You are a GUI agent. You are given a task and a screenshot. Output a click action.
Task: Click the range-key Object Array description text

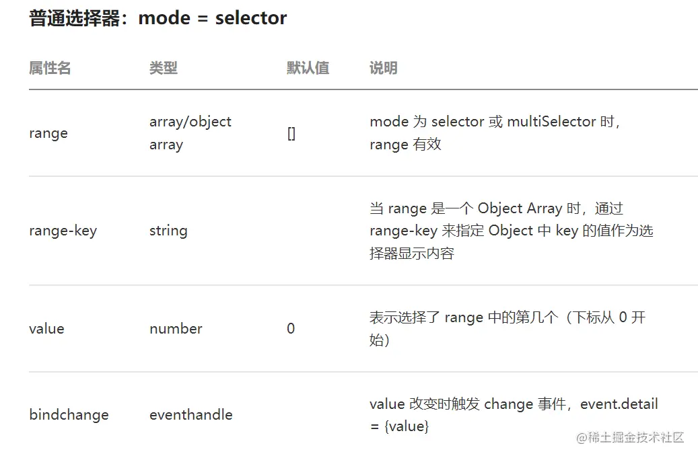pos(510,231)
